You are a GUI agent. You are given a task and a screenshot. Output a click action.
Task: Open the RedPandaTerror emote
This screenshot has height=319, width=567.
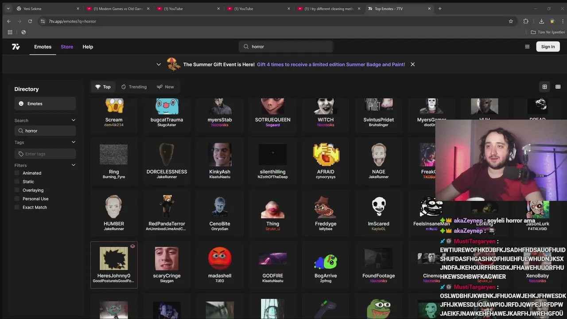point(167,213)
